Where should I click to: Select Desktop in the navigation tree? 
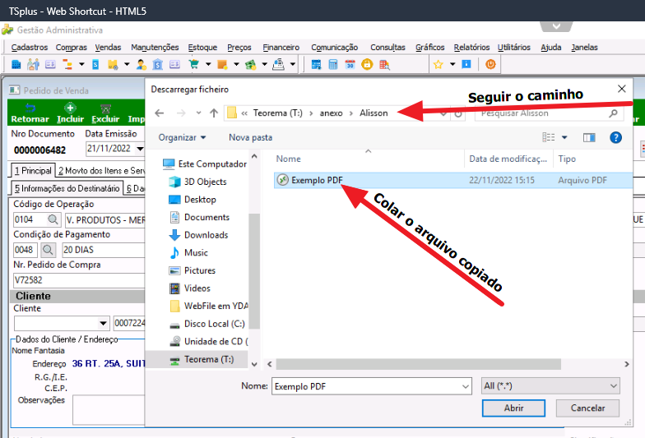tap(200, 199)
